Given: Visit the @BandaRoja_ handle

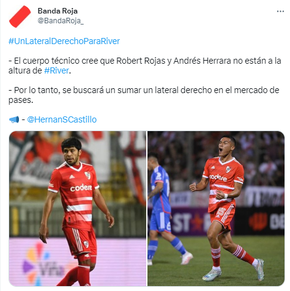Looking at the screenshot, I should [x=61, y=21].
